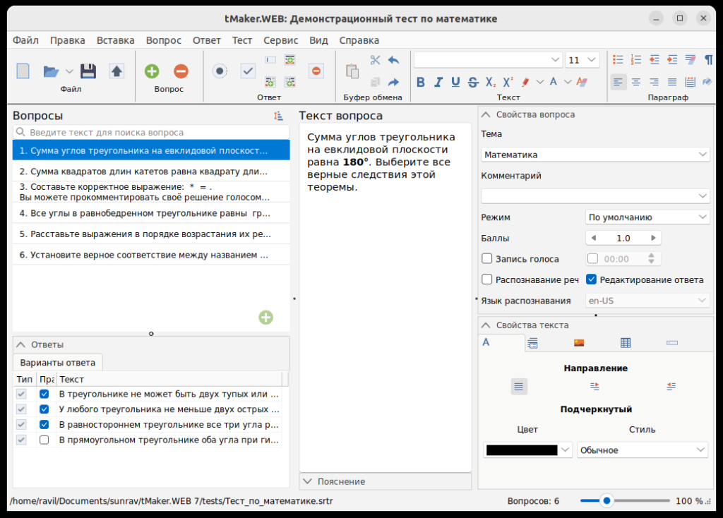Insert a numbered list
The height and width of the screenshot is (518, 723).
click(x=636, y=59)
